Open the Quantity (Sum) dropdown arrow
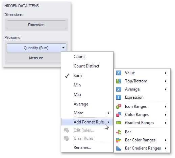The height and width of the screenshot is (158, 175). coord(64,48)
